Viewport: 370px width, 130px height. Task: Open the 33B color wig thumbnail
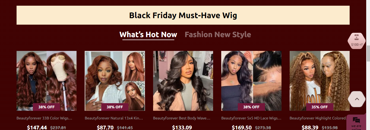pyautogui.click(x=46, y=81)
